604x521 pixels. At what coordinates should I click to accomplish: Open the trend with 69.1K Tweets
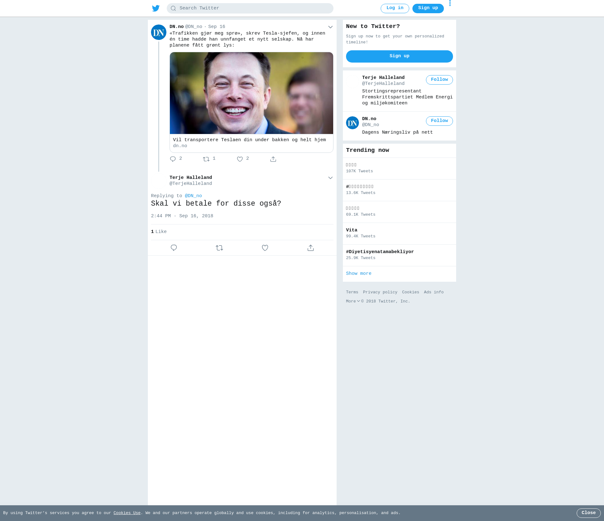click(x=400, y=212)
